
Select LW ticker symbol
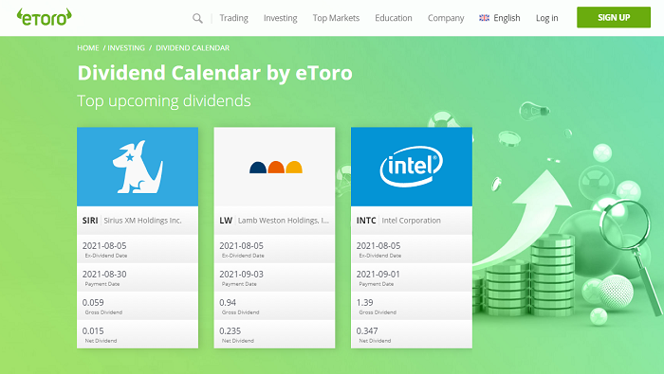point(226,221)
